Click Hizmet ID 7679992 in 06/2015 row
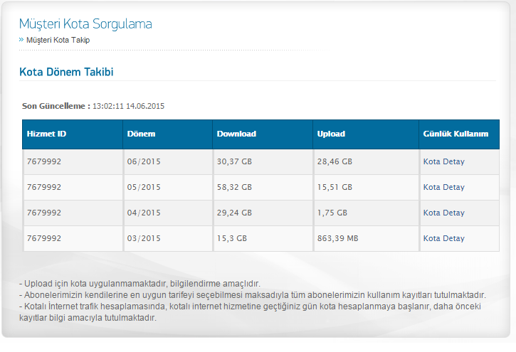 44,161
